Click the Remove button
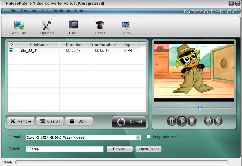This screenshot has width=242, height=166. tap(21, 121)
